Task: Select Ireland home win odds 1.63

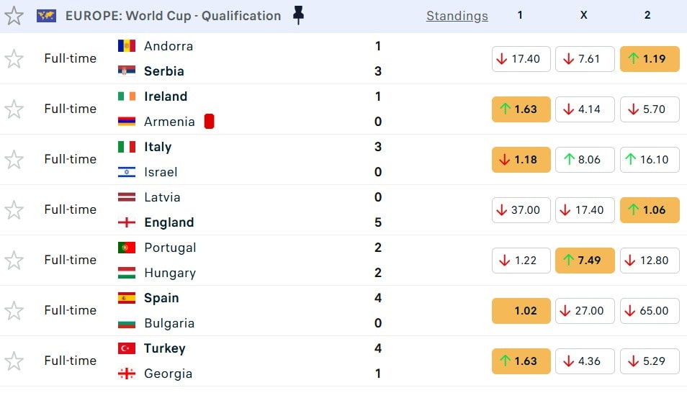Action: click(521, 109)
